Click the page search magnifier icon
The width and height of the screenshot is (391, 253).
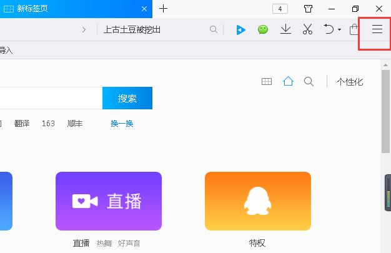pos(309,82)
